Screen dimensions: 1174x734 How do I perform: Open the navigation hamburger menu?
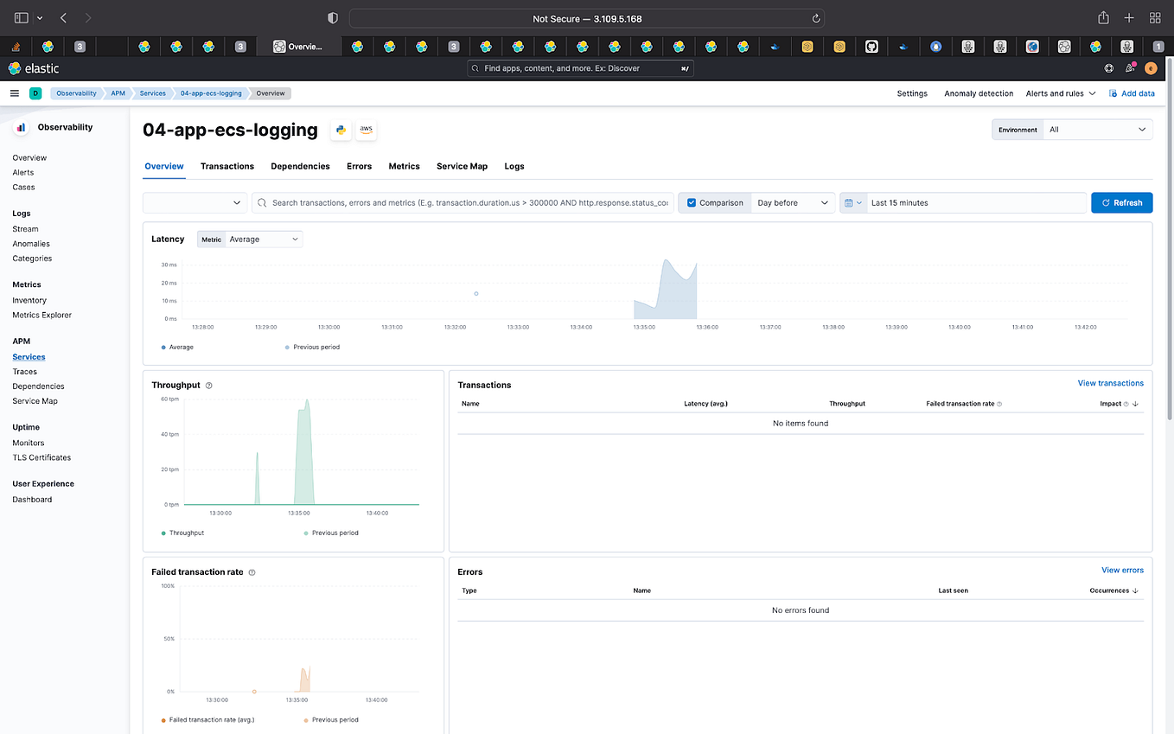14,93
